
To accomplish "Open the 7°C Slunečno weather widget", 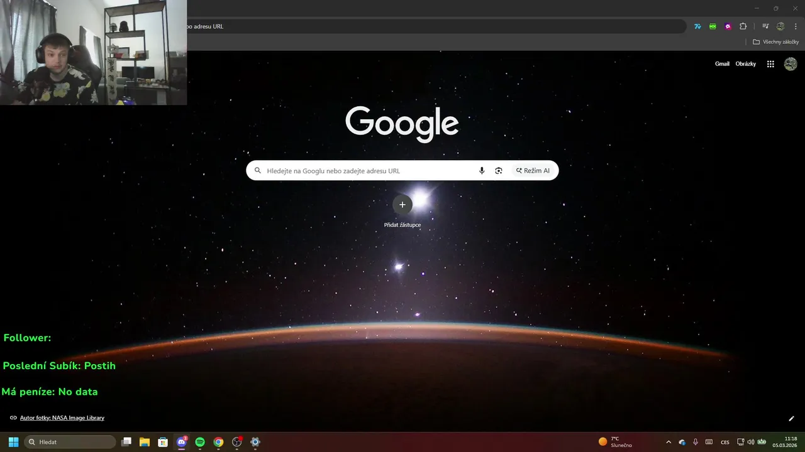I will (616, 442).
